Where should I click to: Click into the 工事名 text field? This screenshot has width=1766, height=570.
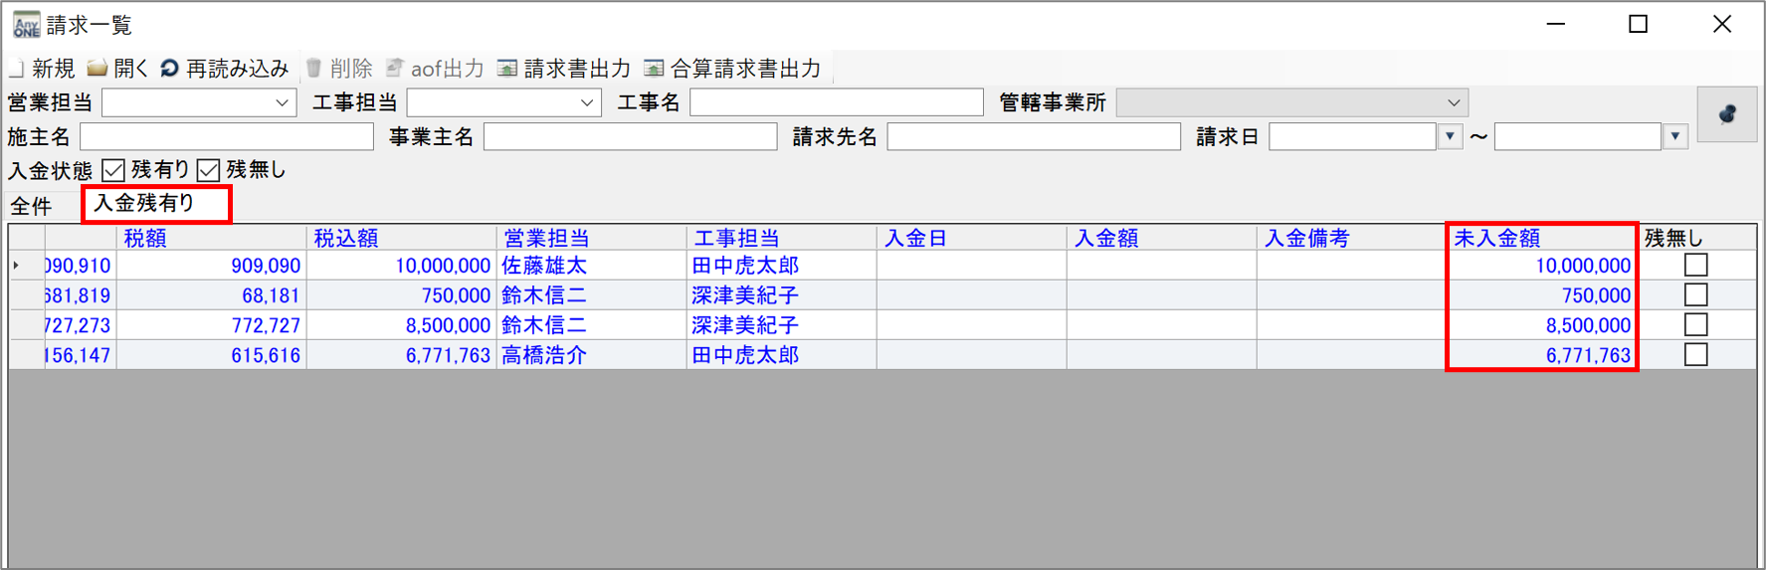836,102
